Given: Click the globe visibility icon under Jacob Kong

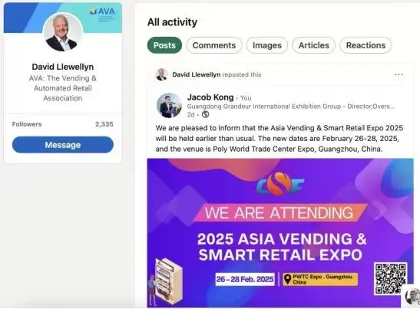Looking at the screenshot, I should pos(206,114).
